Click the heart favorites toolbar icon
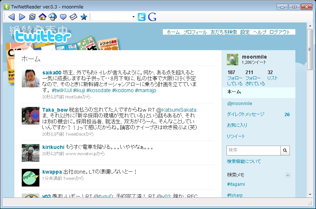 pyautogui.click(x=63, y=17)
